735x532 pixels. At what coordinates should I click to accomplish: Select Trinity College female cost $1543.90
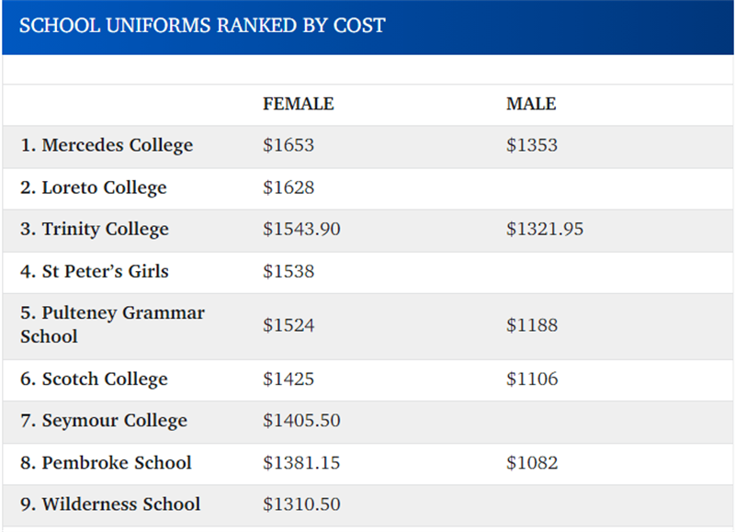301,229
